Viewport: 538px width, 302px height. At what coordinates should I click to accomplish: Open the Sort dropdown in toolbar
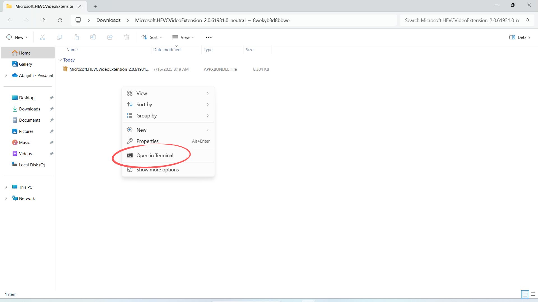pyautogui.click(x=152, y=37)
